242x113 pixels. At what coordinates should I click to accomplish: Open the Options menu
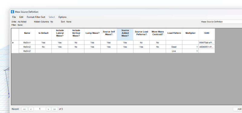coord(62,17)
